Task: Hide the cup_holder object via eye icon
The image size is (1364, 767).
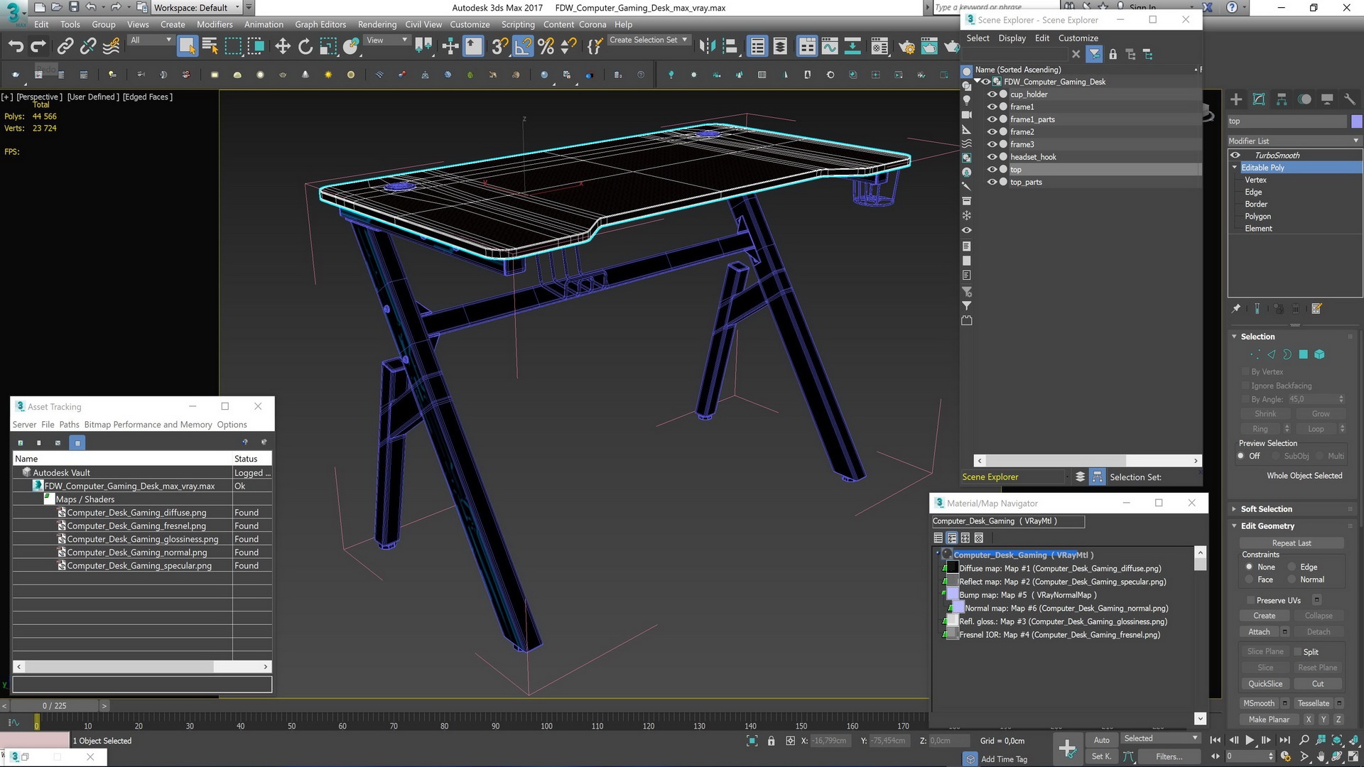Action: [992, 94]
